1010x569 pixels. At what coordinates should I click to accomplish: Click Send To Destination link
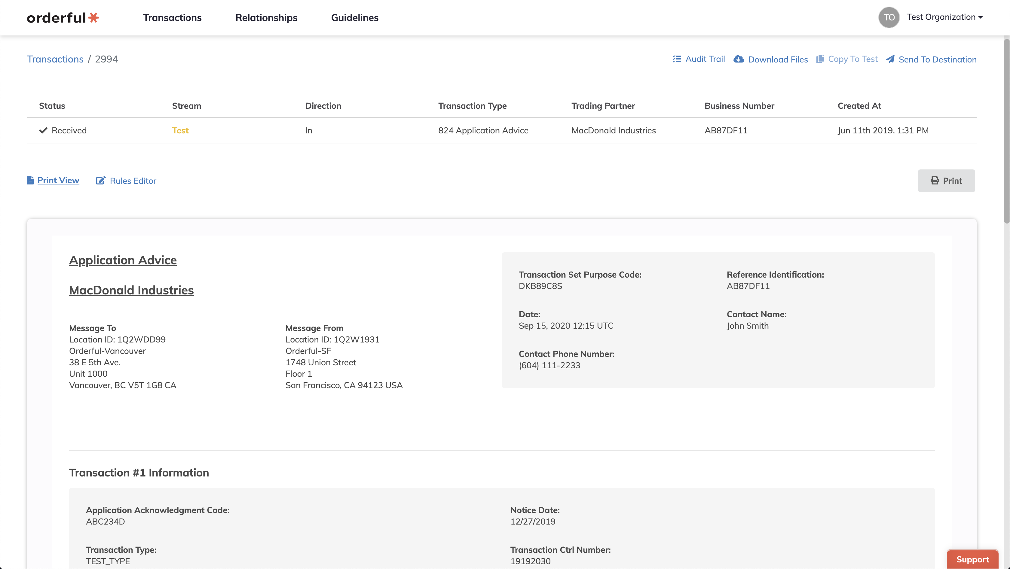pyautogui.click(x=938, y=59)
